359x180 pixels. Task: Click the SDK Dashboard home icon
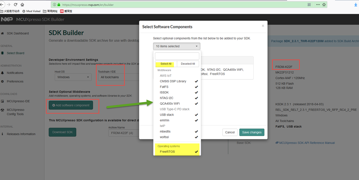coord(2,33)
